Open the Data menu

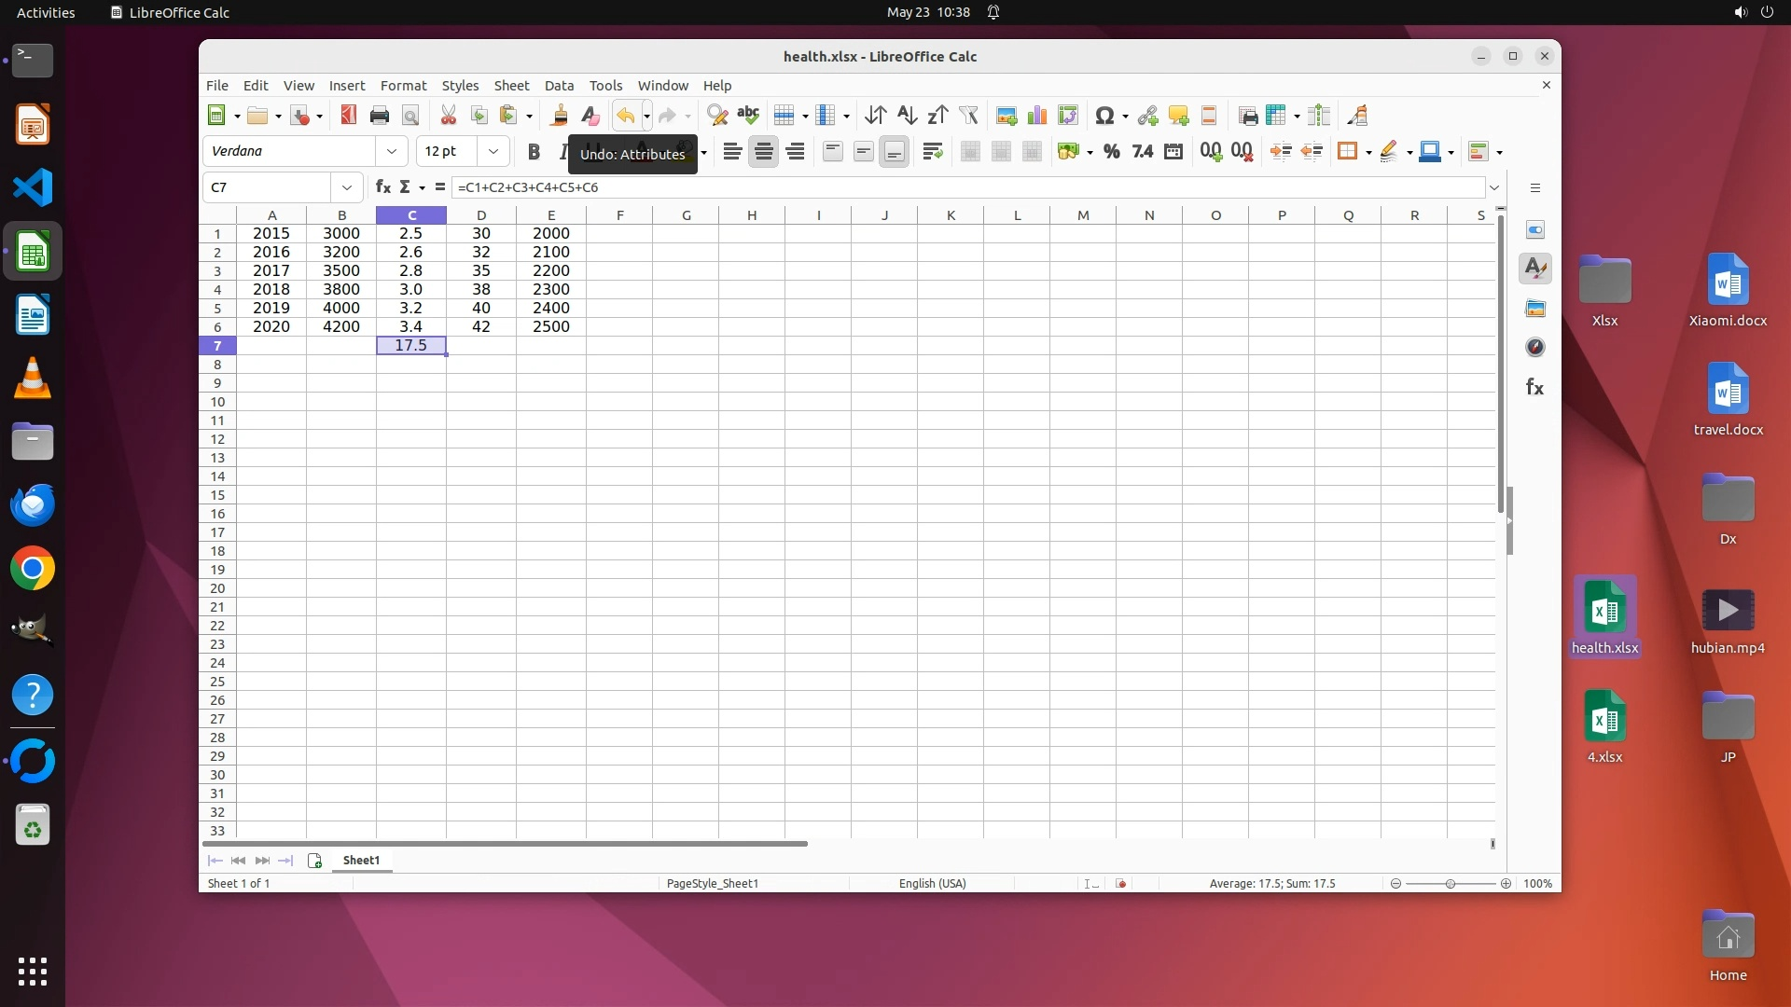click(559, 85)
